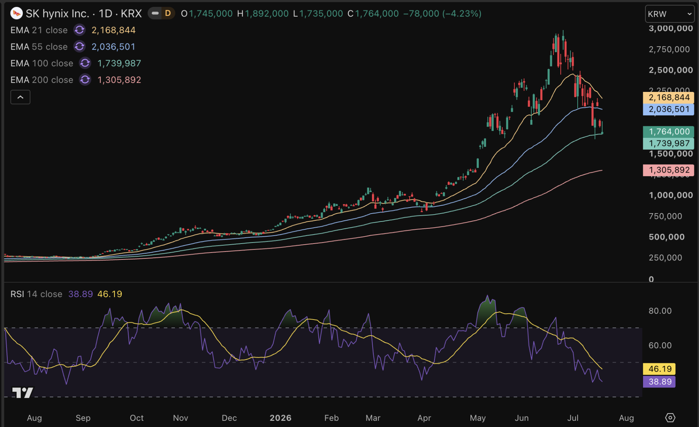
Task: Click the 2026 marker on time axis
Action: pyautogui.click(x=281, y=418)
